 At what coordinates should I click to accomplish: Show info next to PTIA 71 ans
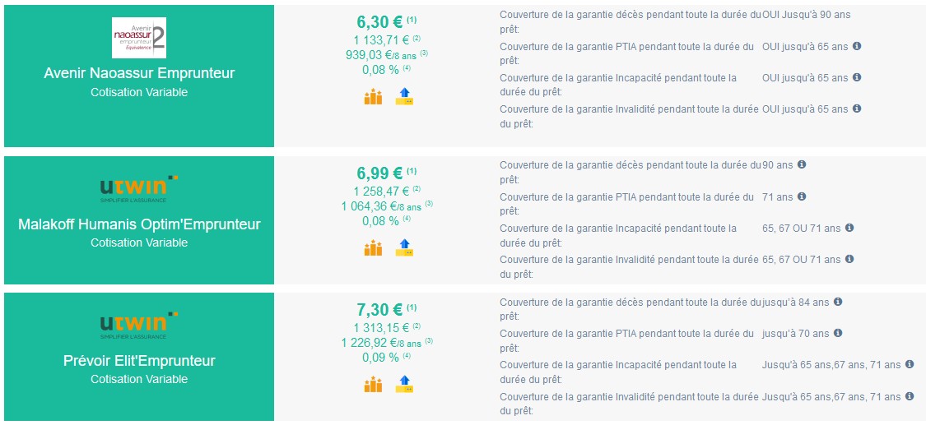pyautogui.click(x=802, y=196)
